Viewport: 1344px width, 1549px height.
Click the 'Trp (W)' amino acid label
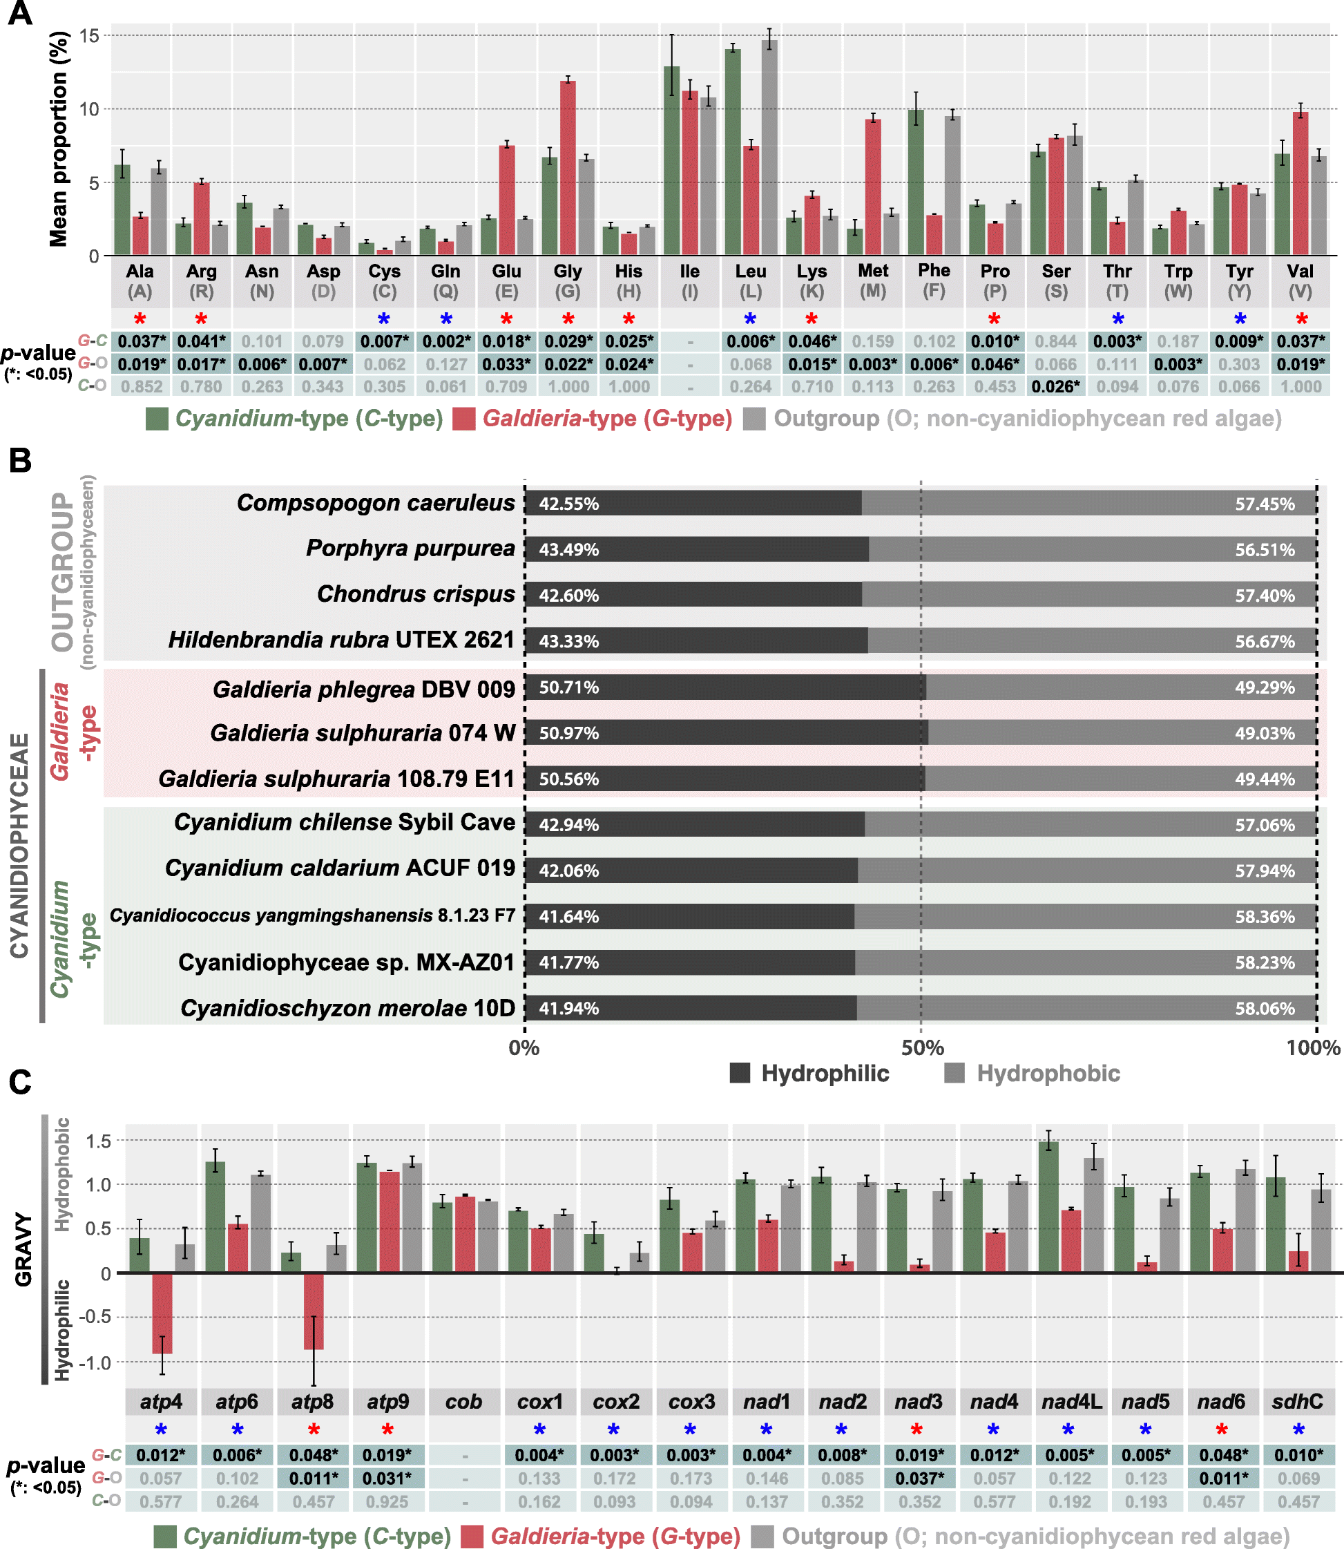(1178, 281)
